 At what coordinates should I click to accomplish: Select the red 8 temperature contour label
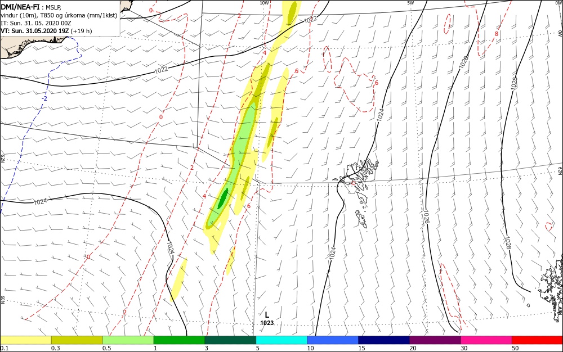pyautogui.click(x=497, y=34)
